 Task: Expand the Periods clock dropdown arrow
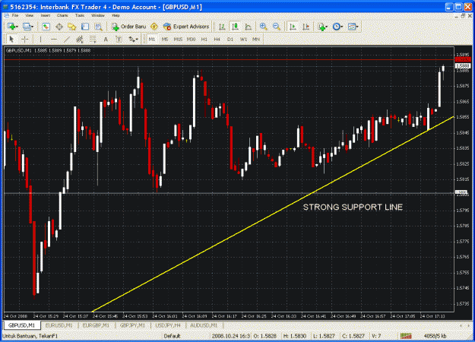342,27
